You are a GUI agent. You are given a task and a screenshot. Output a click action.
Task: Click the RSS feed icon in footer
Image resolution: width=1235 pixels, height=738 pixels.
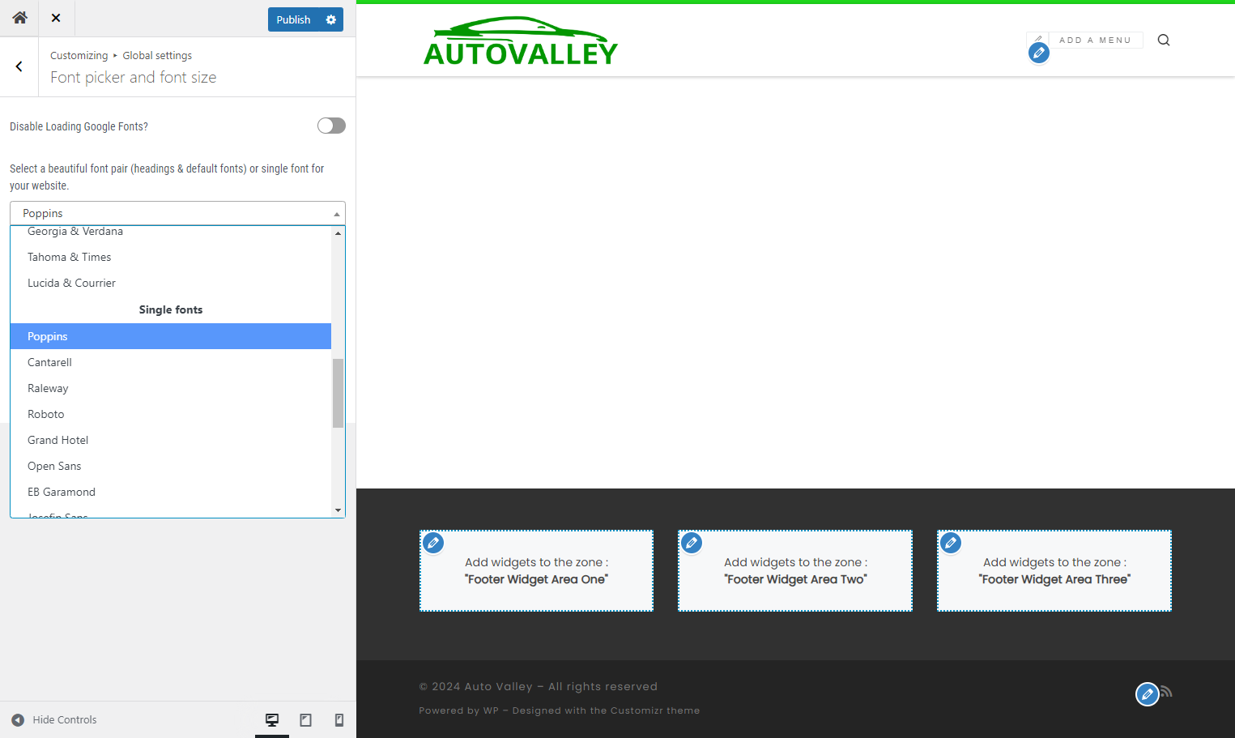(x=1166, y=691)
